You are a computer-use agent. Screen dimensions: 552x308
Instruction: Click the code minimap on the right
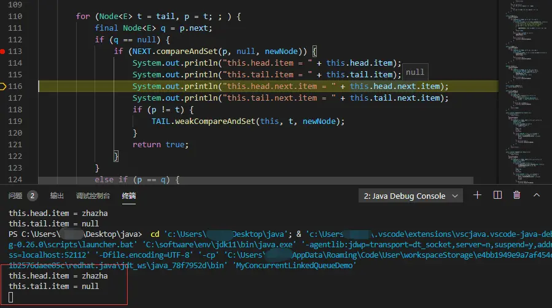[x=525, y=91]
